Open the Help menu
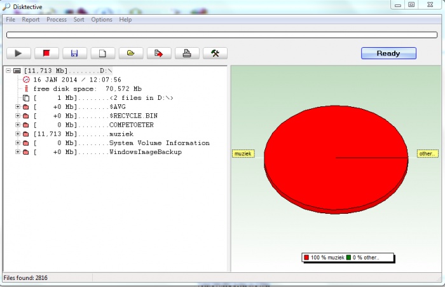 click(x=125, y=20)
